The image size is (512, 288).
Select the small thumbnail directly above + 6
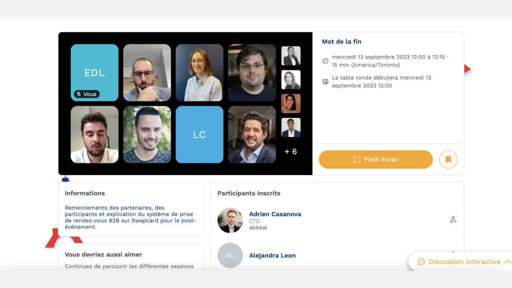point(291,128)
